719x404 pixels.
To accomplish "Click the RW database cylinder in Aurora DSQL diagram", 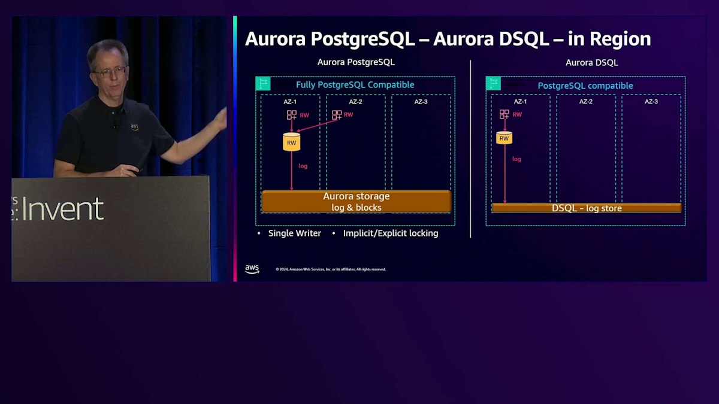I will coord(504,138).
